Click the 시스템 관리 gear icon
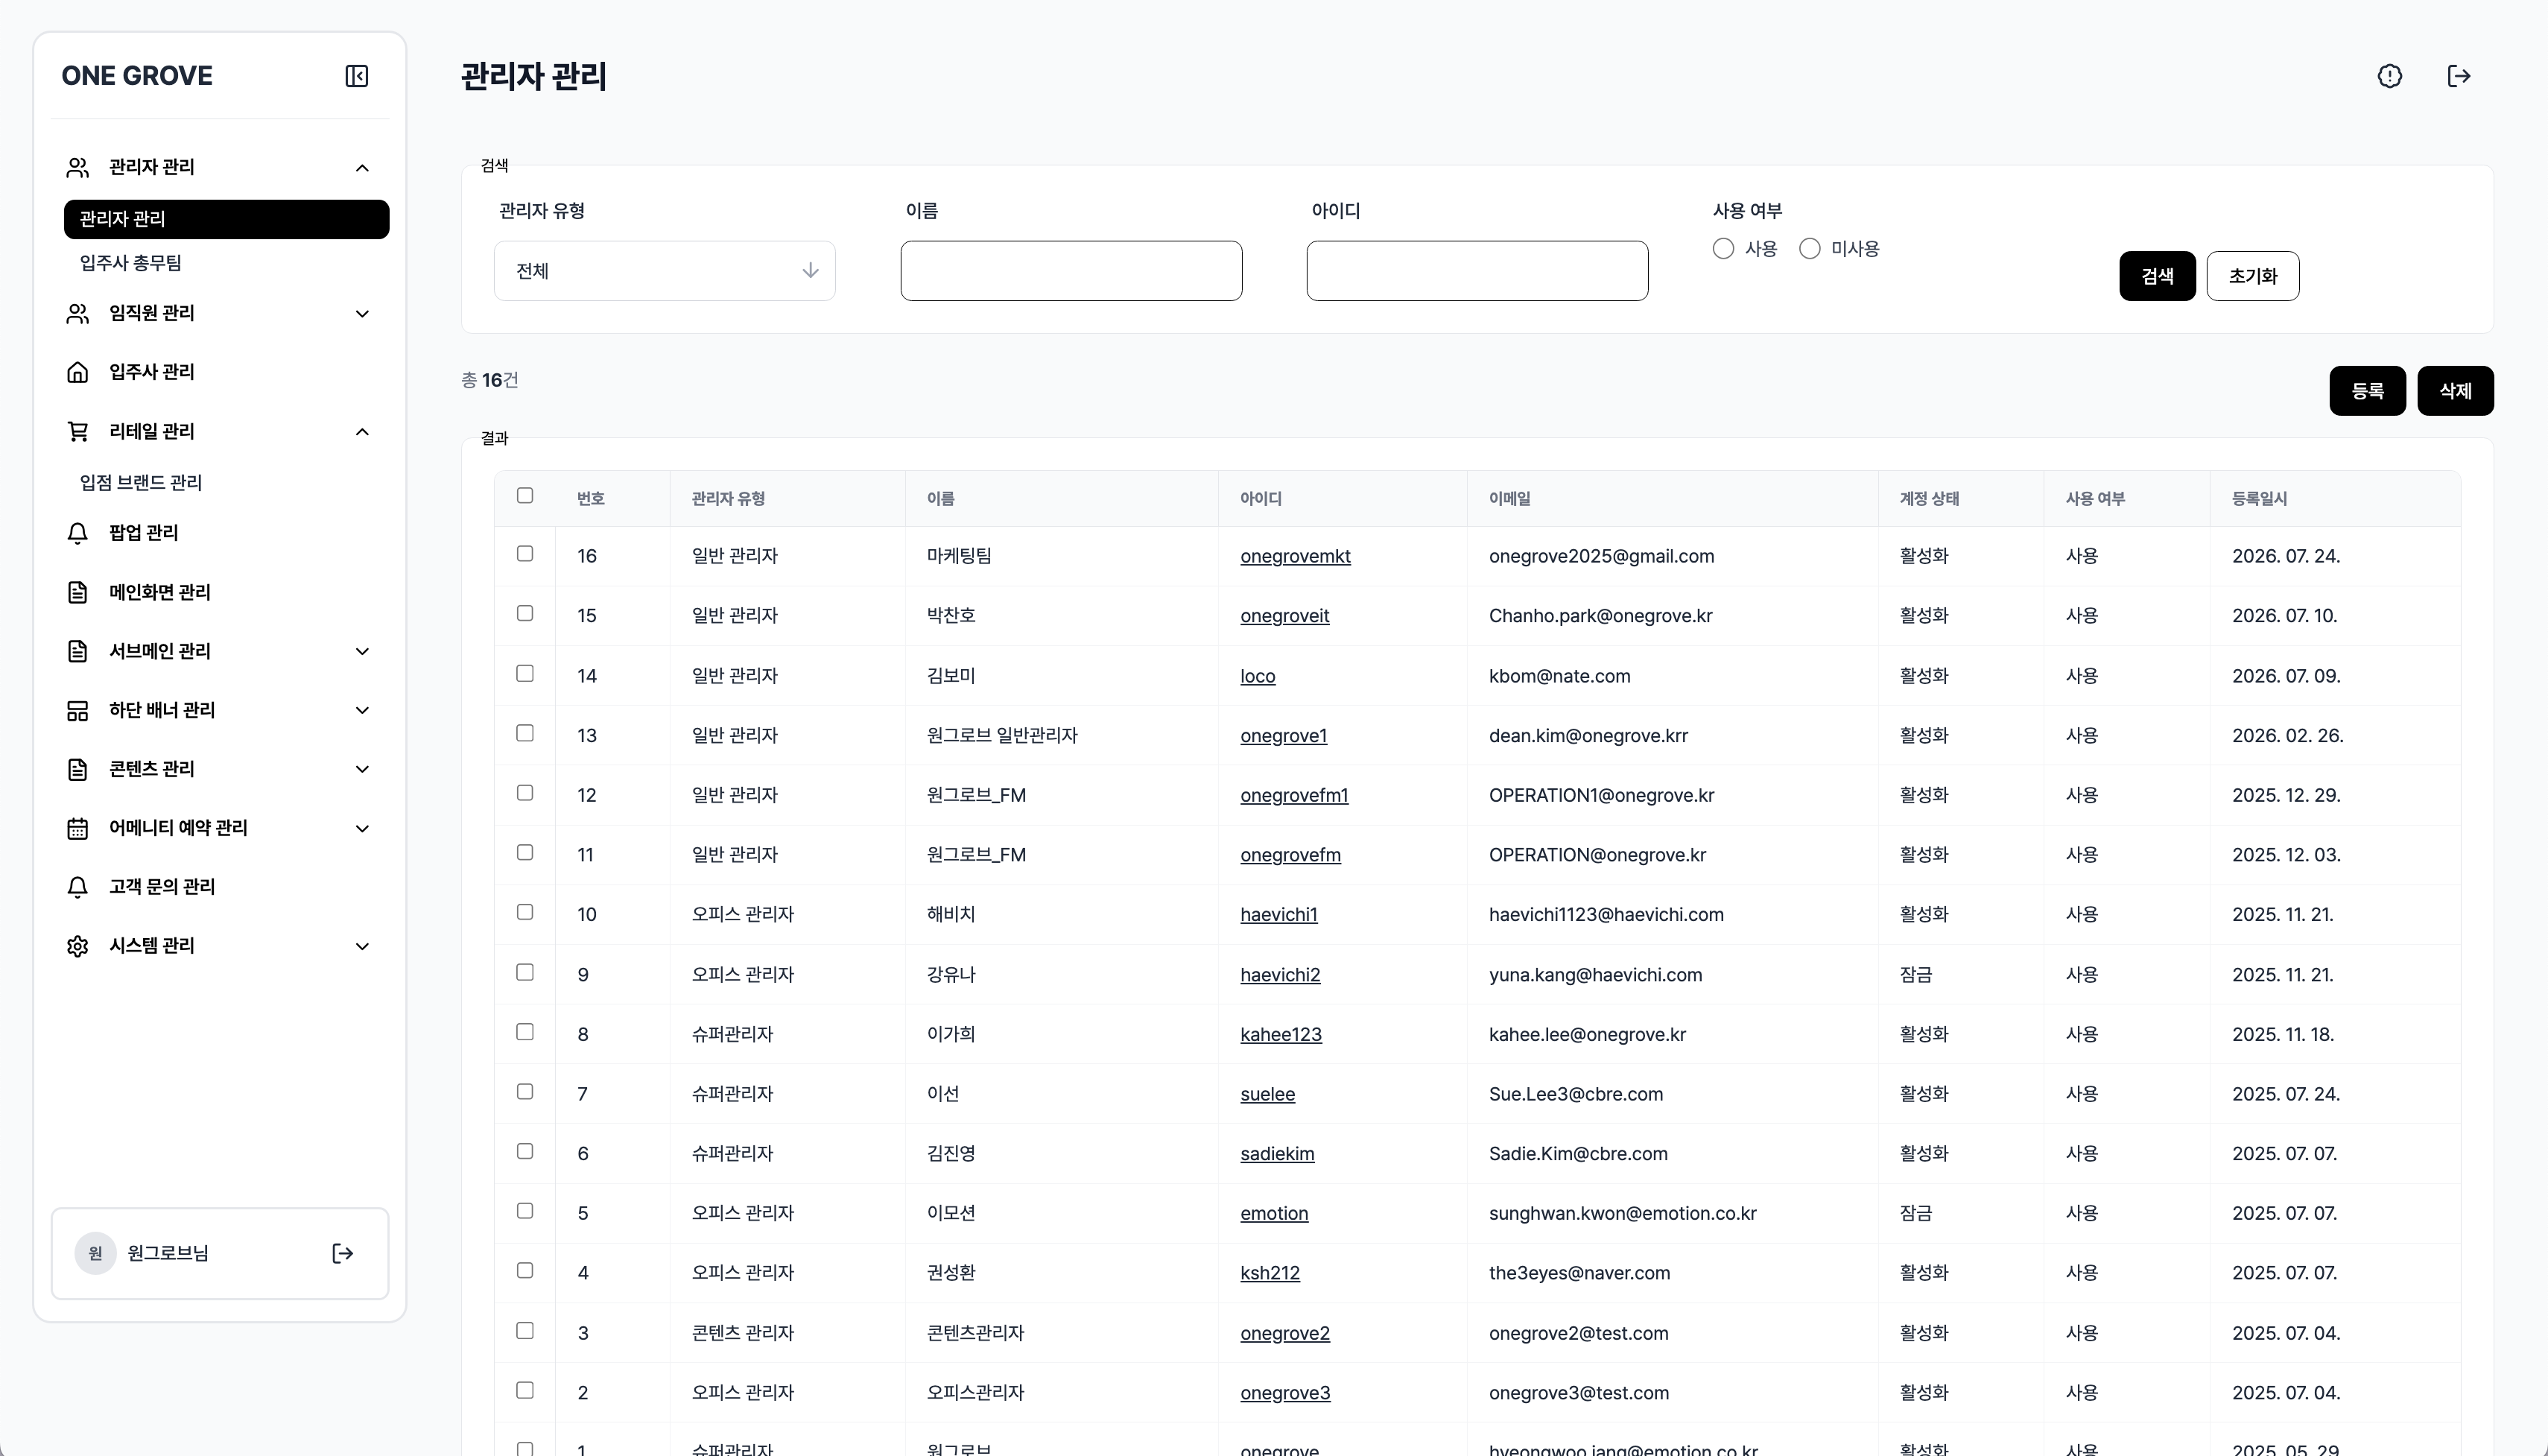 point(77,946)
